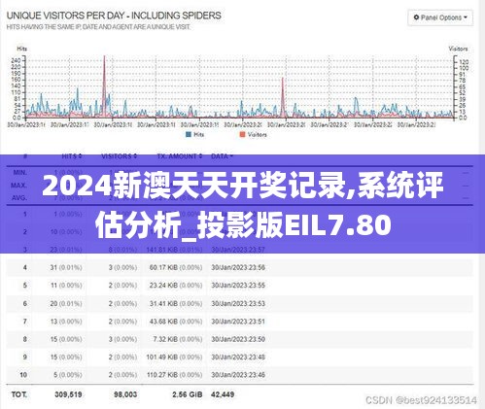Select date '30/Jan/2023:23:56' cell

238,267
